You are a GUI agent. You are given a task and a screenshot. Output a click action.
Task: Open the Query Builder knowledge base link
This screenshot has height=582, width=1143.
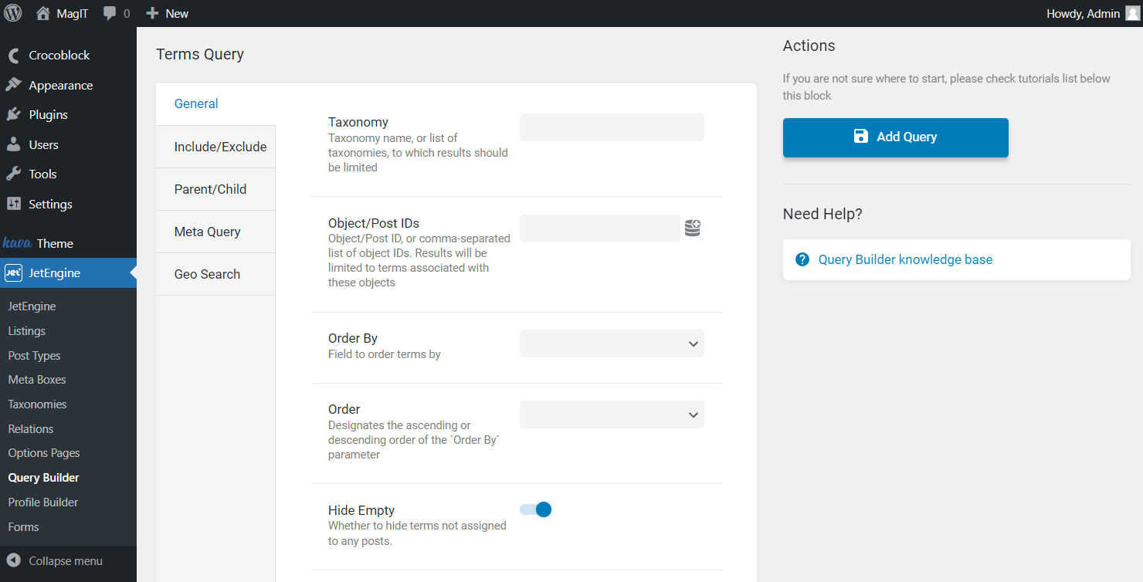tap(905, 259)
